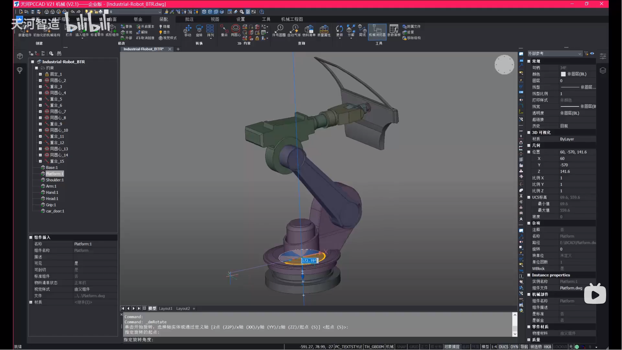Click the cube icon in left sidebar
622x350 pixels.
click(20, 56)
